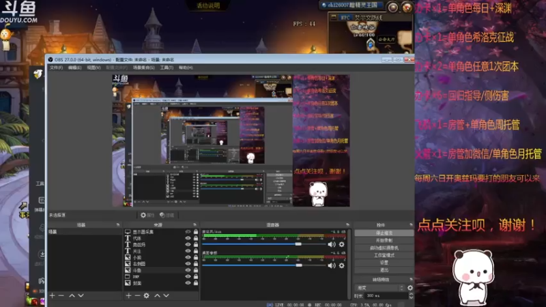Select the 斗鱼 source row
The image size is (546, 307).
[x=162, y=270]
